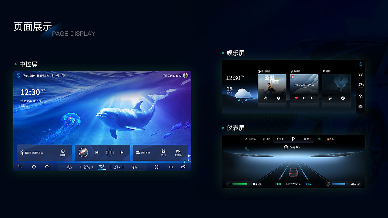Image resolution: width=388 pixels, height=218 pixels.
Task: Tap S logo on entertainment screen sidebar
Action: click(x=360, y=64)
